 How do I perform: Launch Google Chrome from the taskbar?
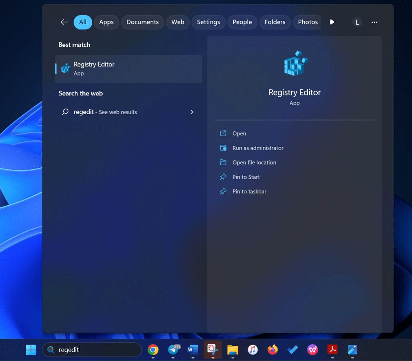(153, 350)
